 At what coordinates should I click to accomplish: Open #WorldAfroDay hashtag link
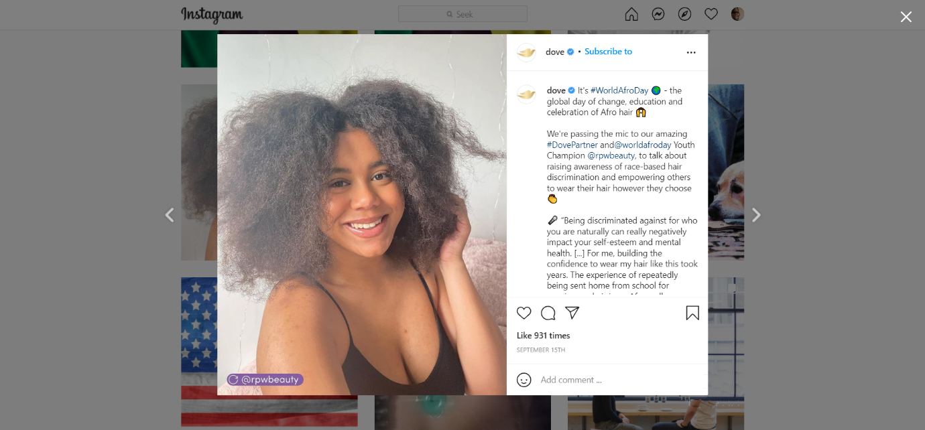619,90
